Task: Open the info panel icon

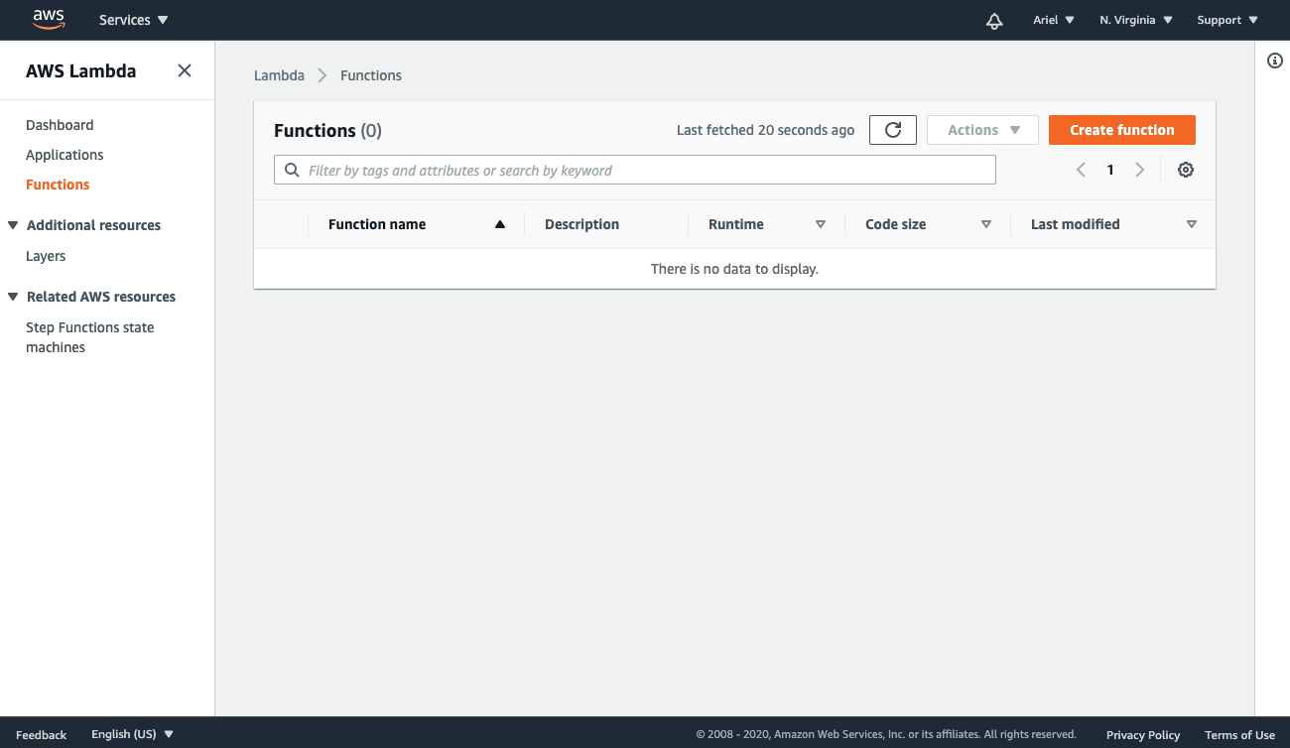Action: tap(1275, 62)
